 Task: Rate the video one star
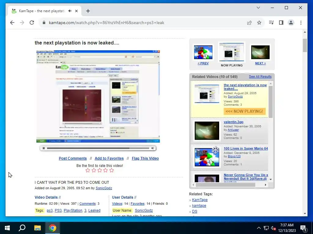point(88,170)
